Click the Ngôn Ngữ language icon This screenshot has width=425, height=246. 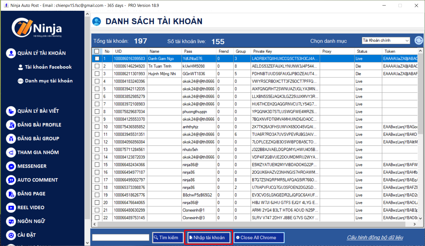11,221
